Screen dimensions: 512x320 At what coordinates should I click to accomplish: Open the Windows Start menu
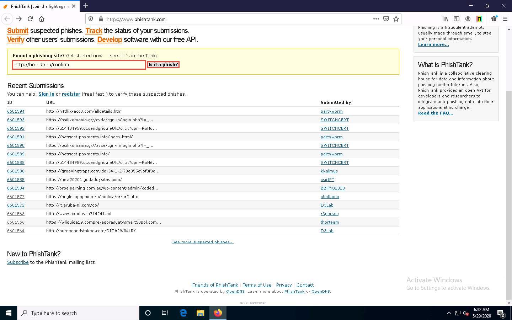(x=9, y=313)
